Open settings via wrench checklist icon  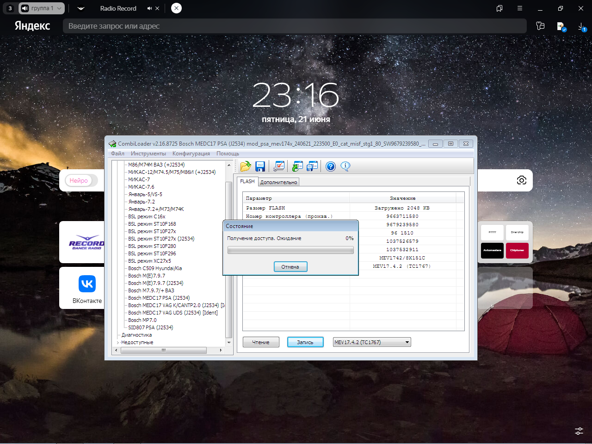pos(279,166)
